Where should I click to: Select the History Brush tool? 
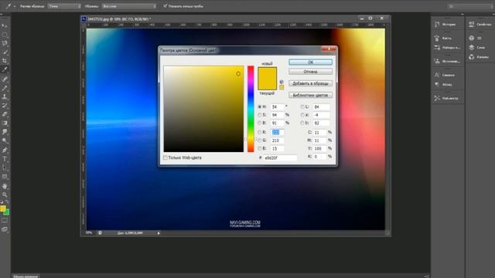(x=5, y=106)
